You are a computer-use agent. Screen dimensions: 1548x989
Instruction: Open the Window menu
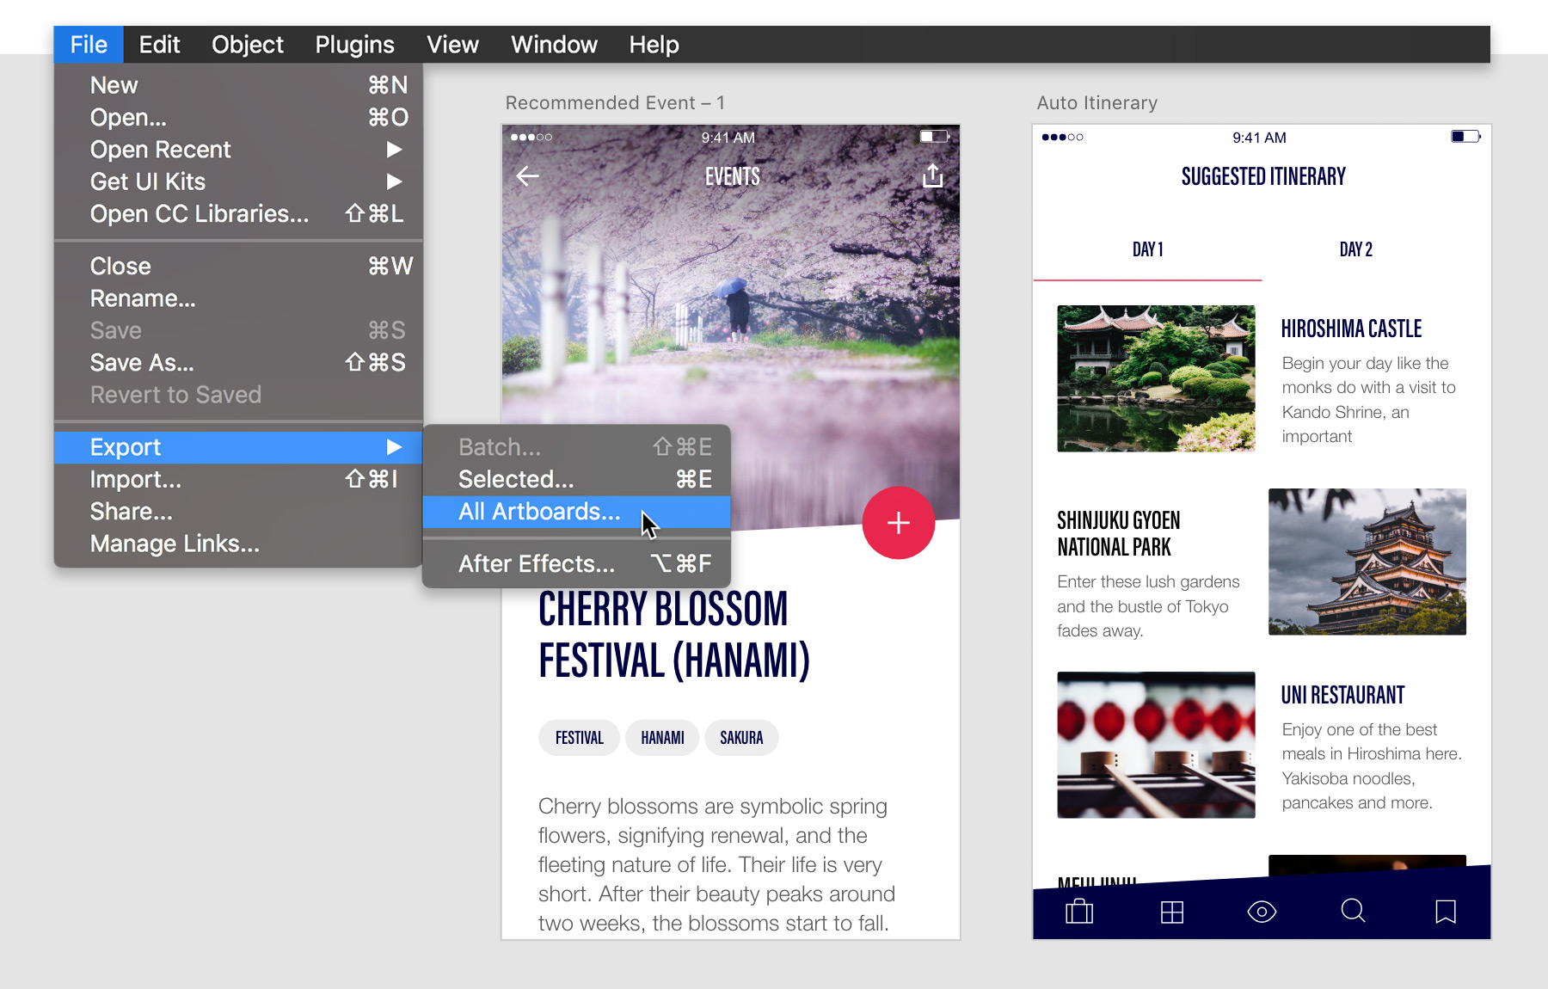[554, 45]
